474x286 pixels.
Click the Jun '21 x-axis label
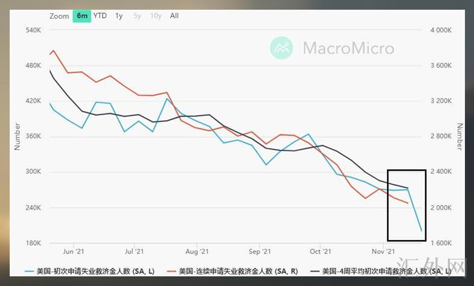(x=73, y=251)
